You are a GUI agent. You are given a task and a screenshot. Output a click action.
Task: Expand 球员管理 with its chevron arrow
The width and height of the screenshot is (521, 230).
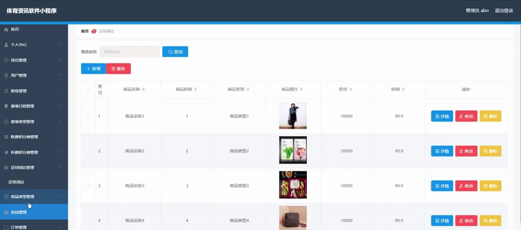(x=61, y=60)
